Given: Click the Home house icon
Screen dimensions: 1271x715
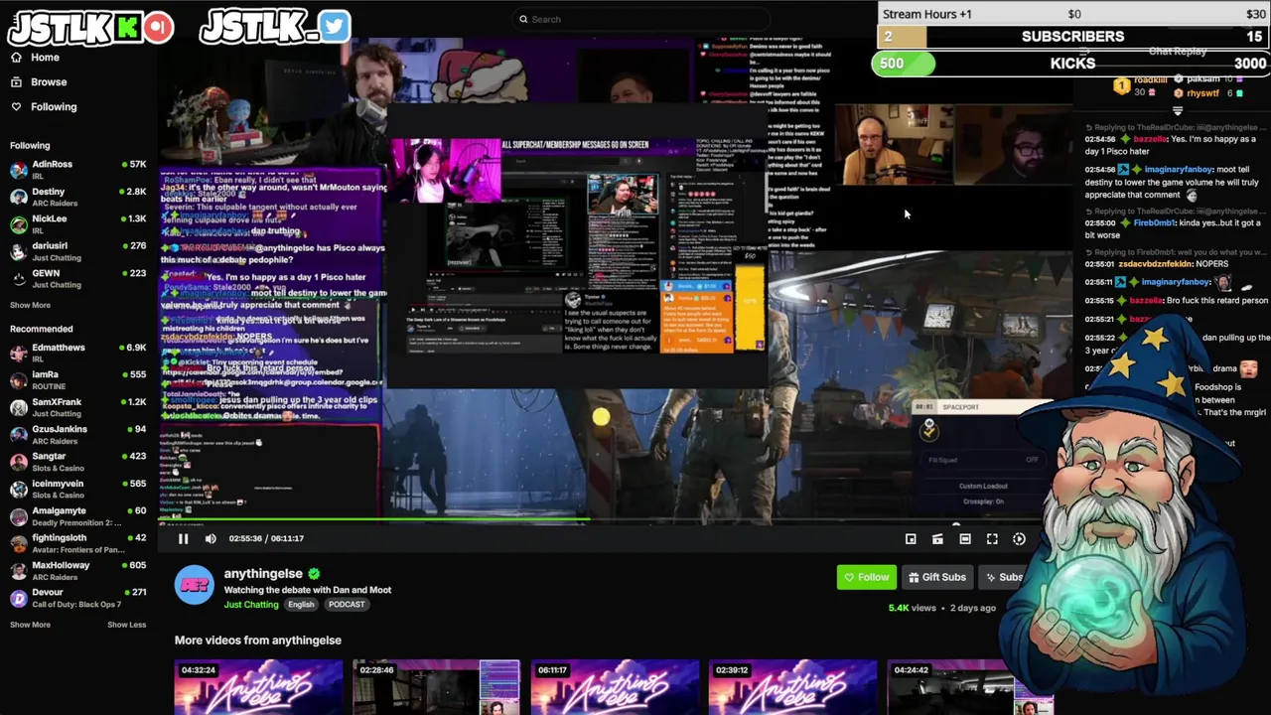Looking at the screenshot, I should point(16,58).
